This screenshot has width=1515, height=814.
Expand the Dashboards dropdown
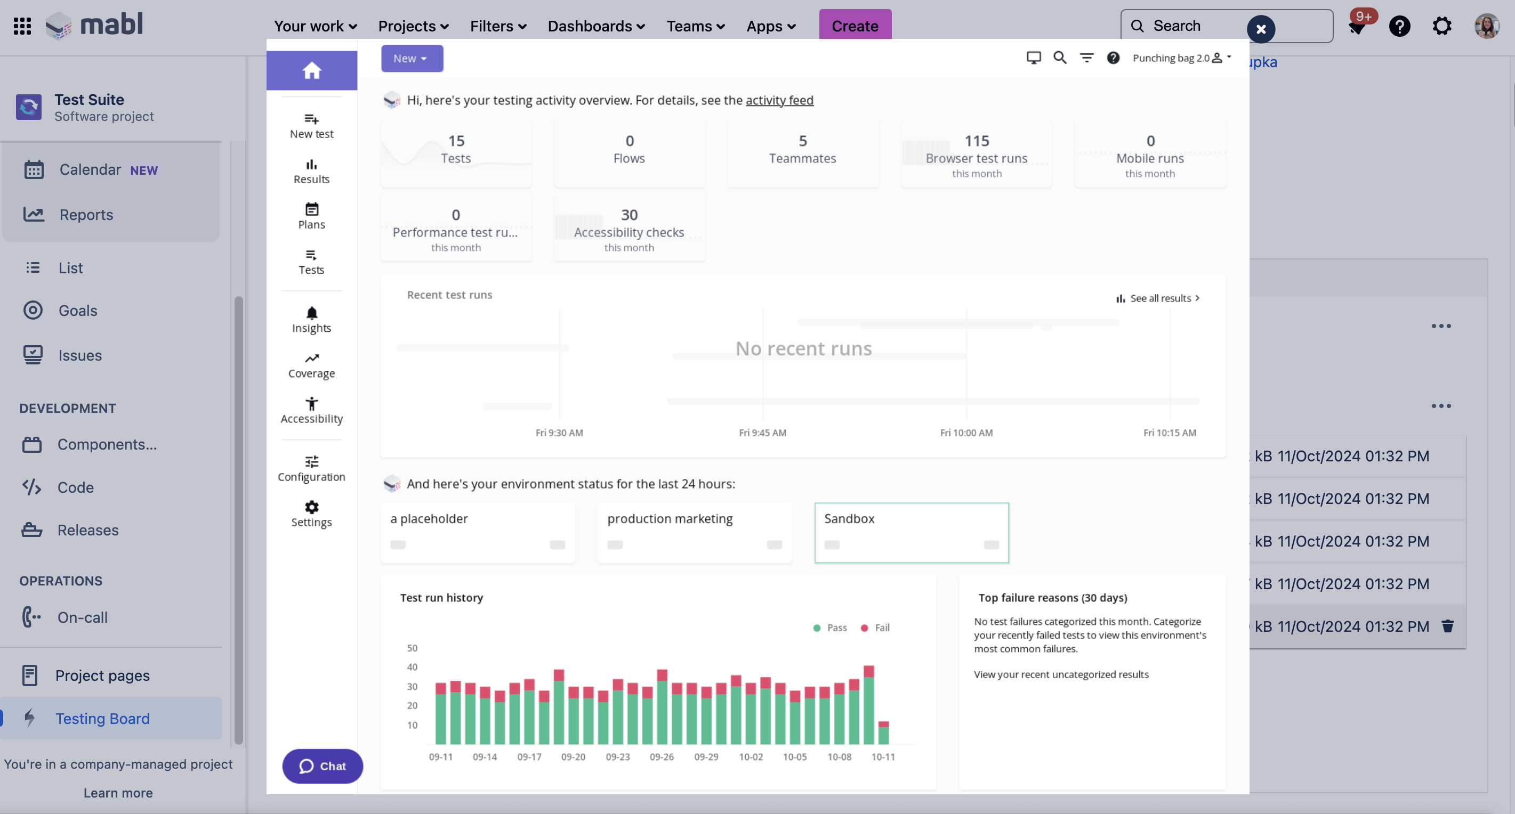click(597, 26)
